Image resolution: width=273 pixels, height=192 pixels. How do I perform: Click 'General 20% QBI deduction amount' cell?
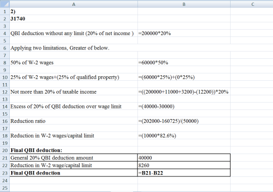click(x=74, y=157)
